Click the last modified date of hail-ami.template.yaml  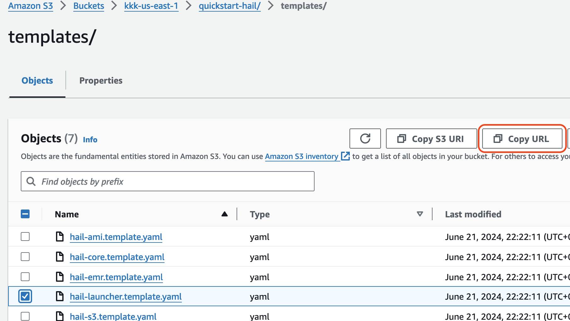pyautogui.click(x=507, y=237)
